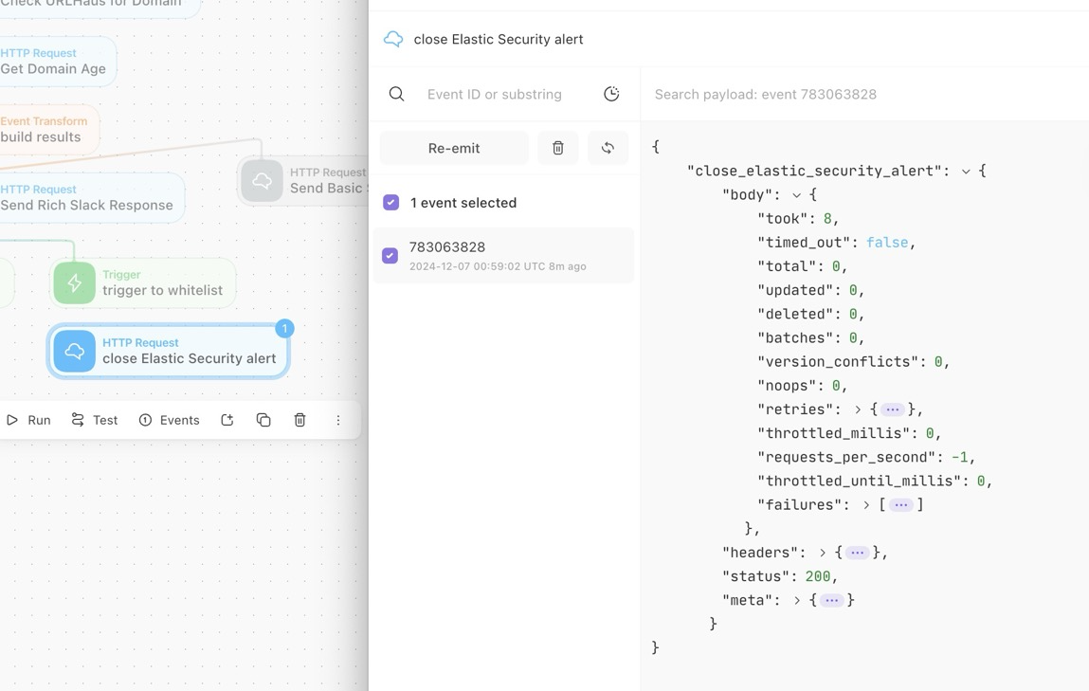Click the search magnifier icon in events list

[396, 94]
